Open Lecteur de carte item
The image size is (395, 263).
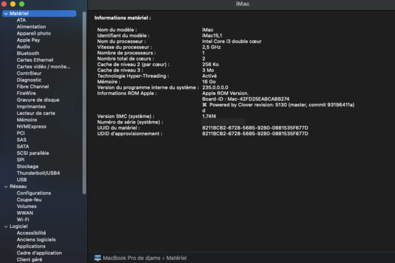coord(36,113)
